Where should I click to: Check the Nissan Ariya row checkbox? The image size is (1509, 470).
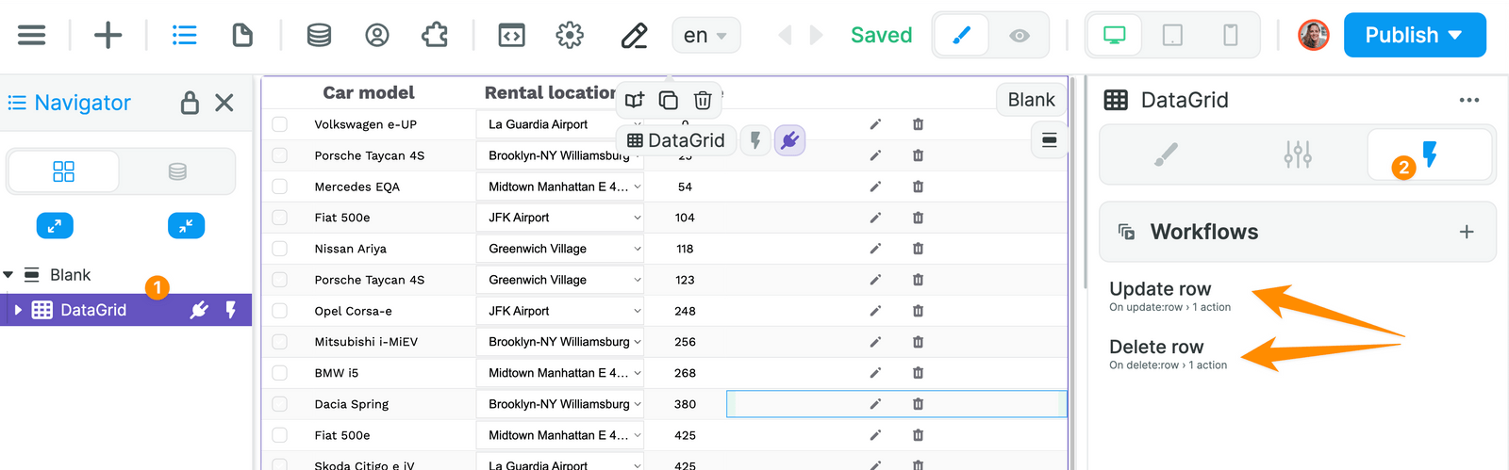[279, 249]
